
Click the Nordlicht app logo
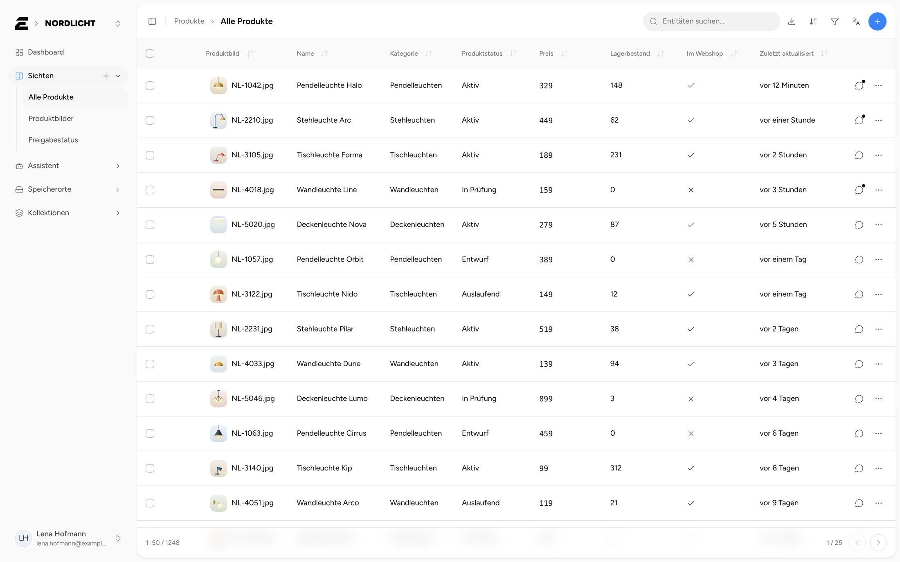point(21,23)
